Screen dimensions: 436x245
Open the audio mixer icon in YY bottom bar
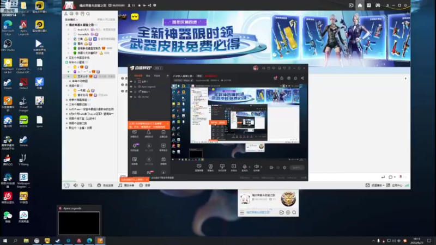point(90,185)
